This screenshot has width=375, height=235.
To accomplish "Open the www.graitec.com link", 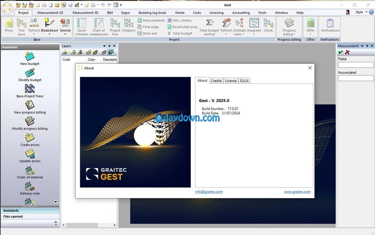I will coord(297,192).
